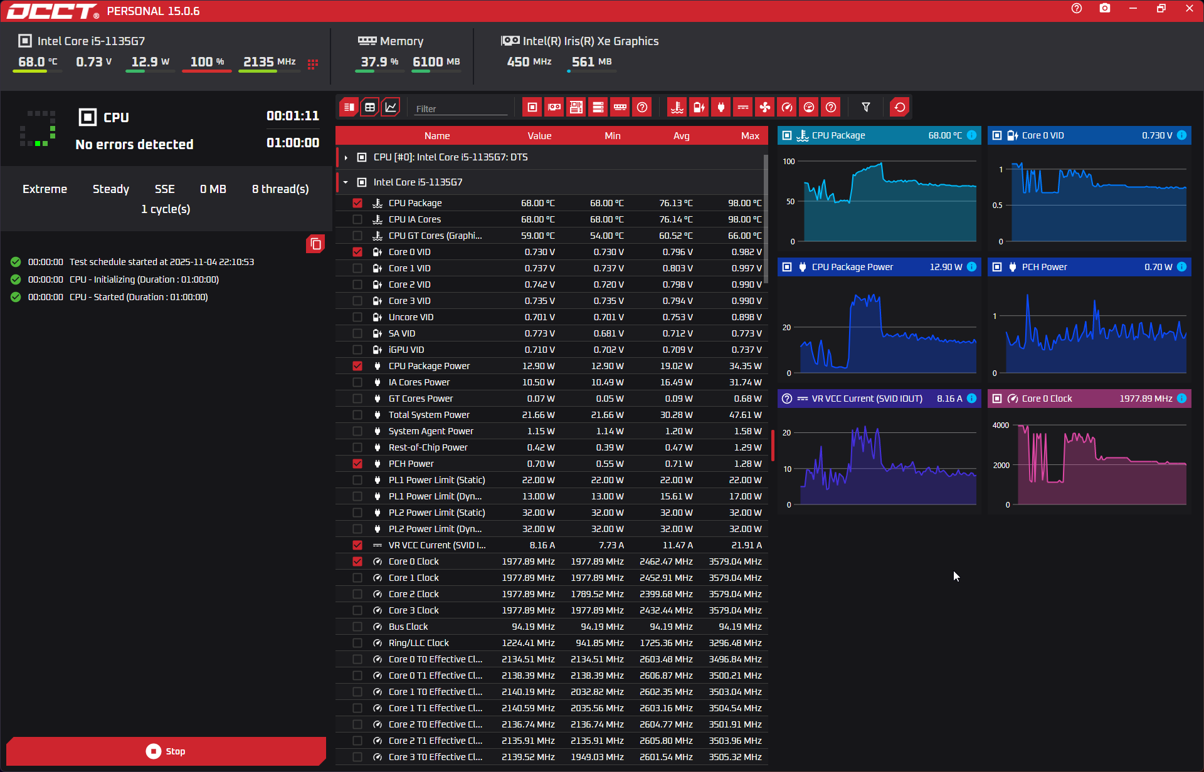Toggle the temperature sensors filter icon

tap(677, 107)
